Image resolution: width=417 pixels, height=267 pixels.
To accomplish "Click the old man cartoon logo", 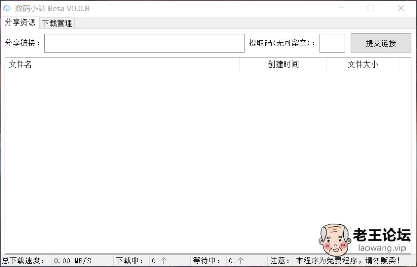I will point(334,239).
